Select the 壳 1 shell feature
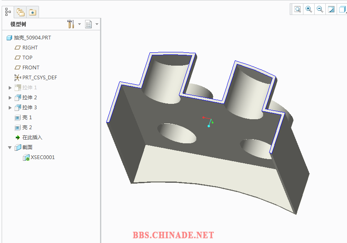The image size is (347, 243). tap(27, 118)
